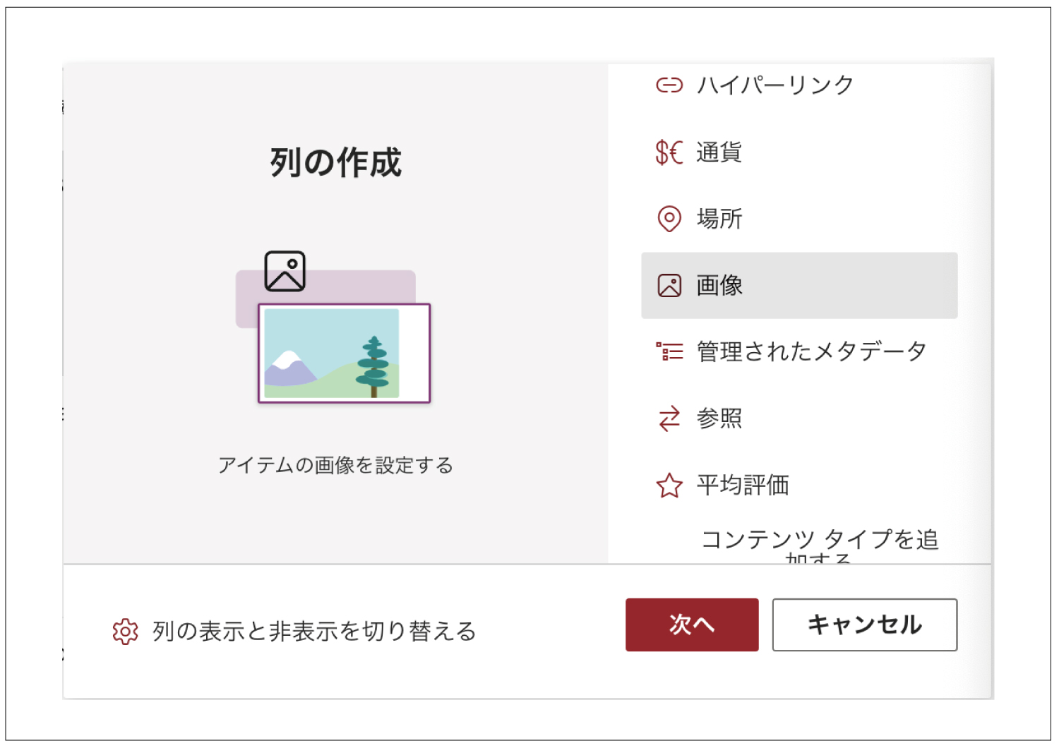Click the picture icon beside 画像
Image resolution: width=1059 pixels, height=748 pixels.
[x=669, y=286]
